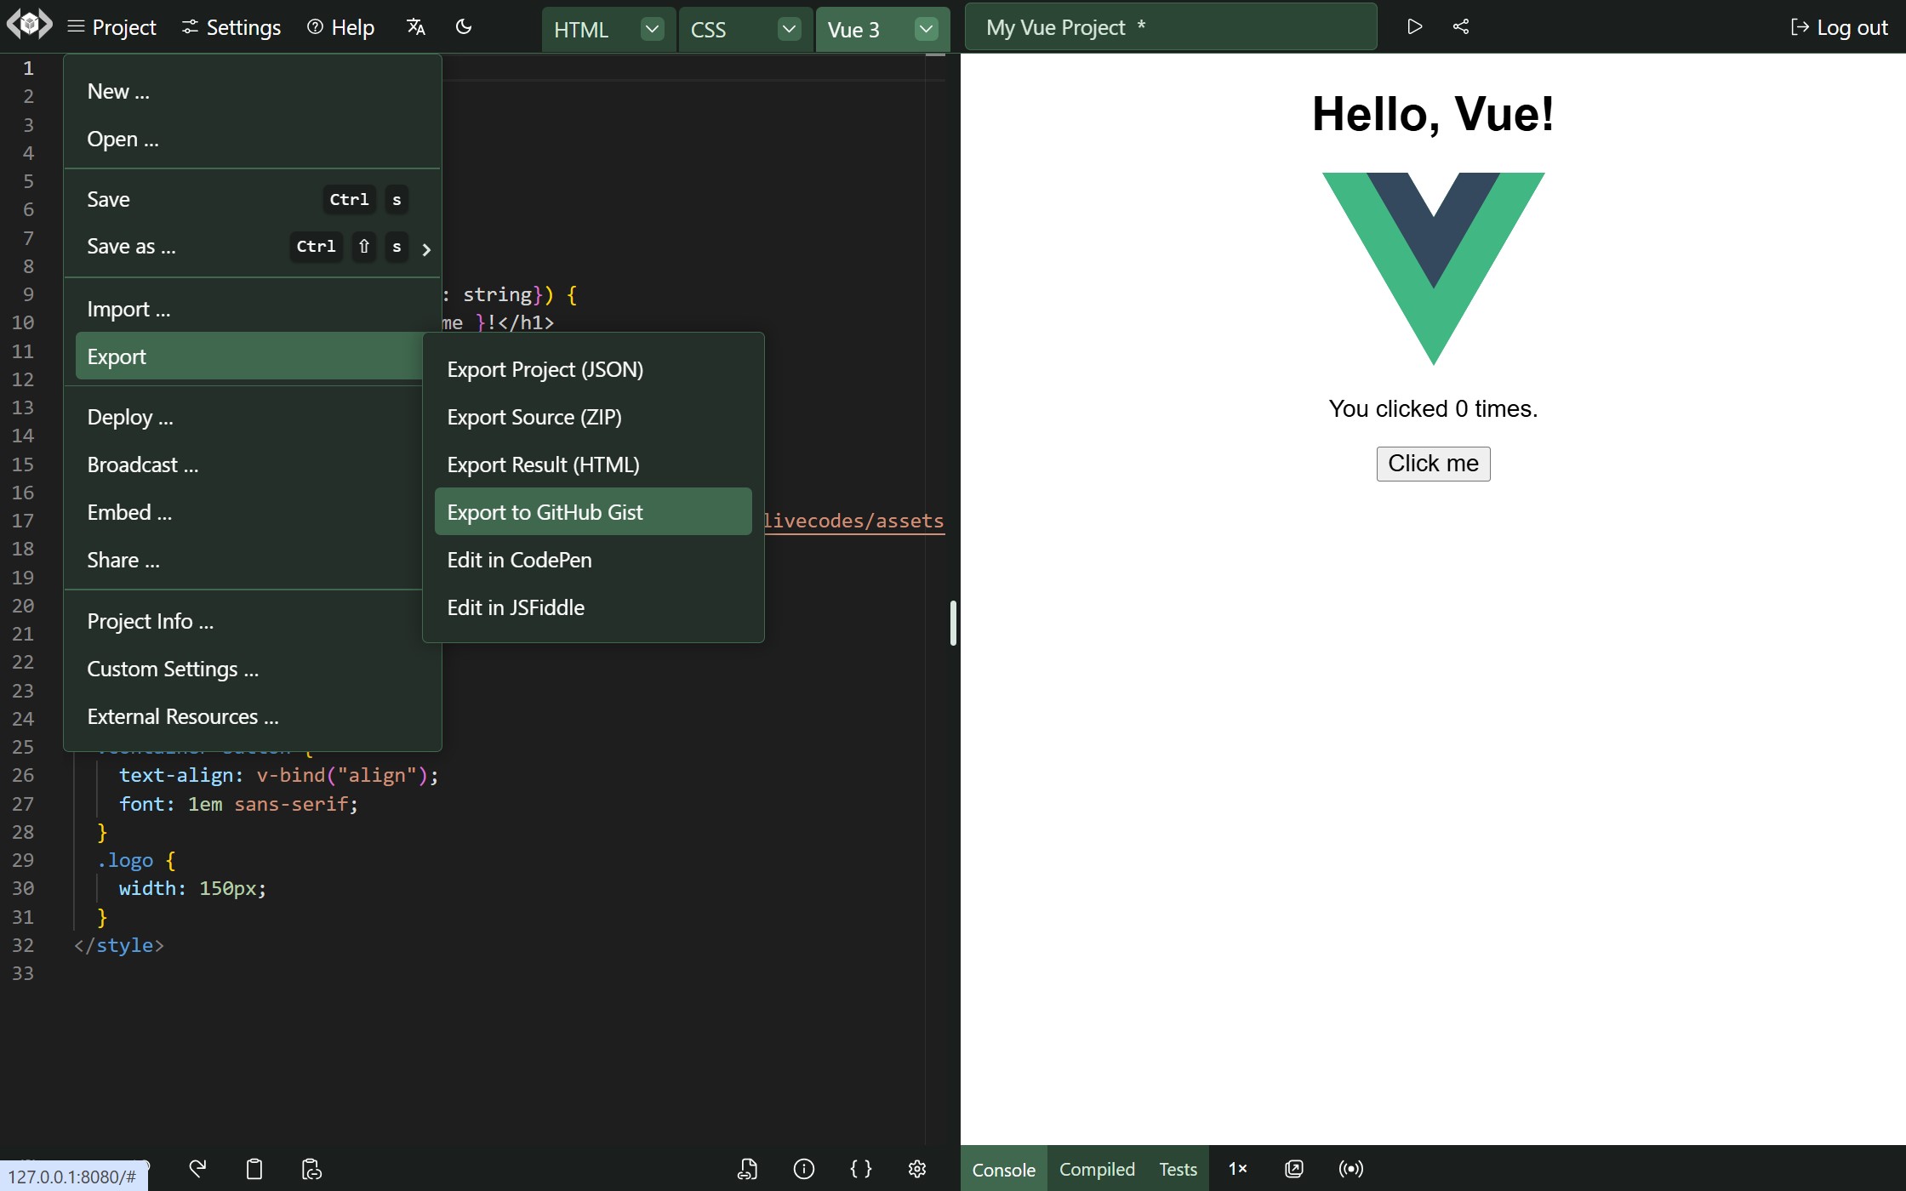Image resolution: width=1906 pixels, height=1191 pixels.
Task: Select Export to GitHub Gist
Action: [545, 511]
